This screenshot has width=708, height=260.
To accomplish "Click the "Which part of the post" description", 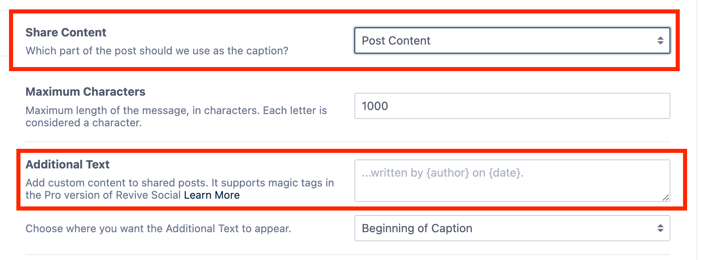I will [157, 51].
